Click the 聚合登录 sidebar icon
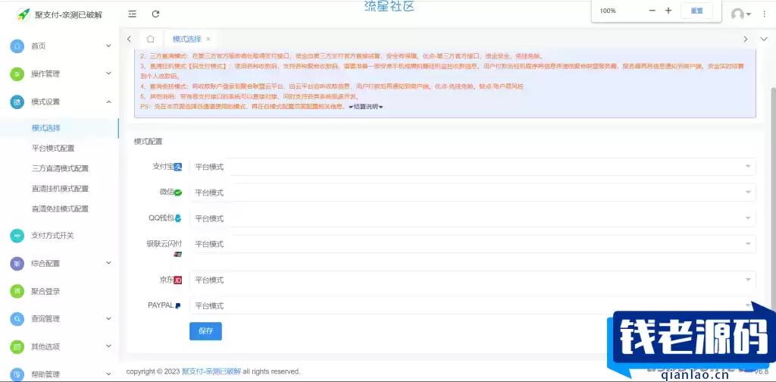This screenshot has width=776, height=382. [x=17, y=291]
